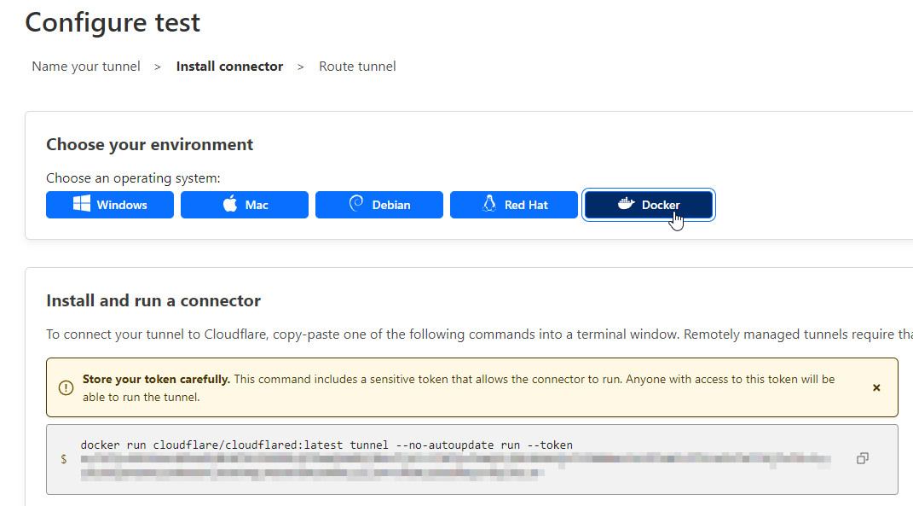913x506 pixels.
Task: Click the blurred token string
Action: (426, 466)
